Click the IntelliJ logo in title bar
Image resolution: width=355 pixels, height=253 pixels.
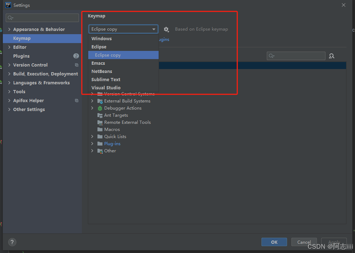click(x=8, y=5)
